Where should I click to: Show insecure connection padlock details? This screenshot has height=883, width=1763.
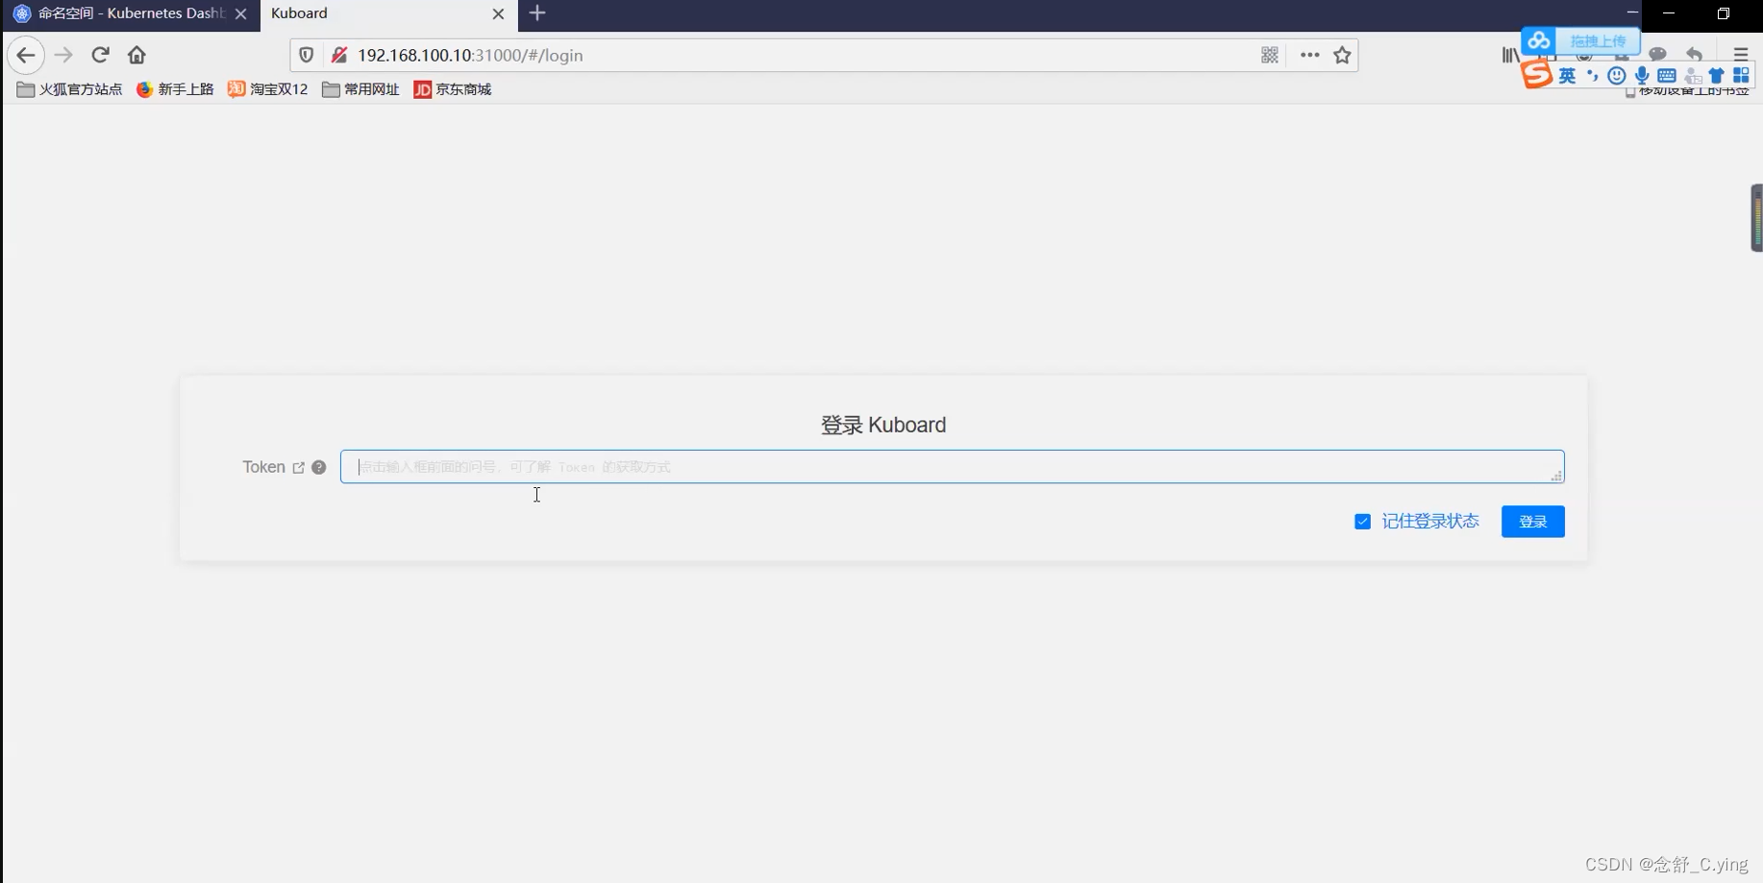pos(339,55)
